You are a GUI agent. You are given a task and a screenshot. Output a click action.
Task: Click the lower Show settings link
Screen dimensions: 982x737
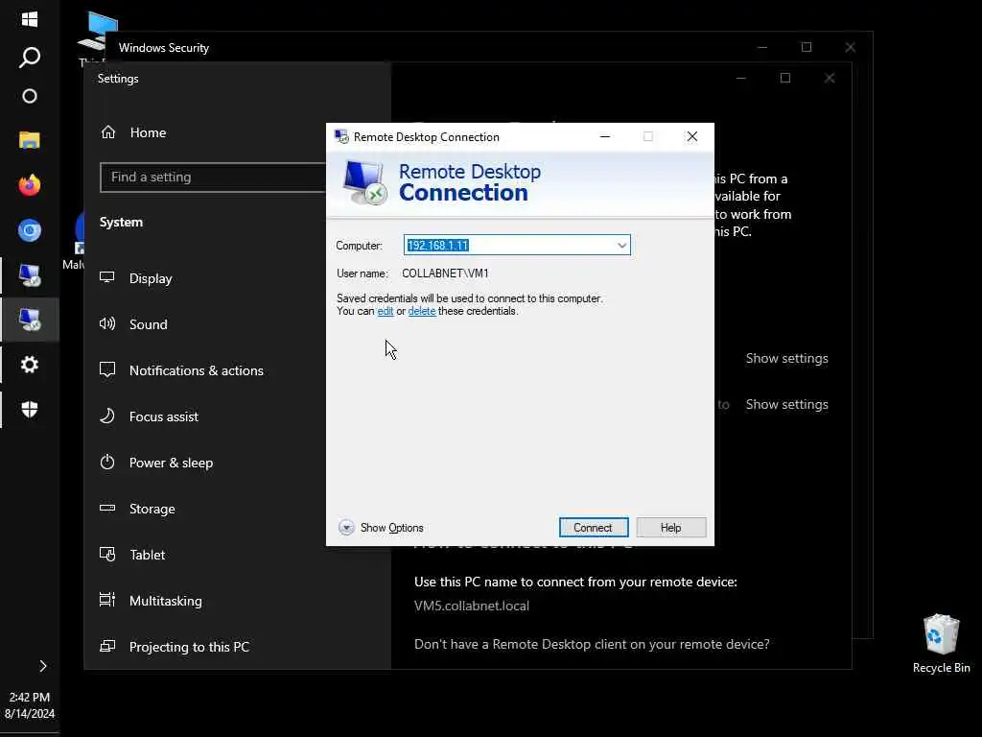(786, 405)
